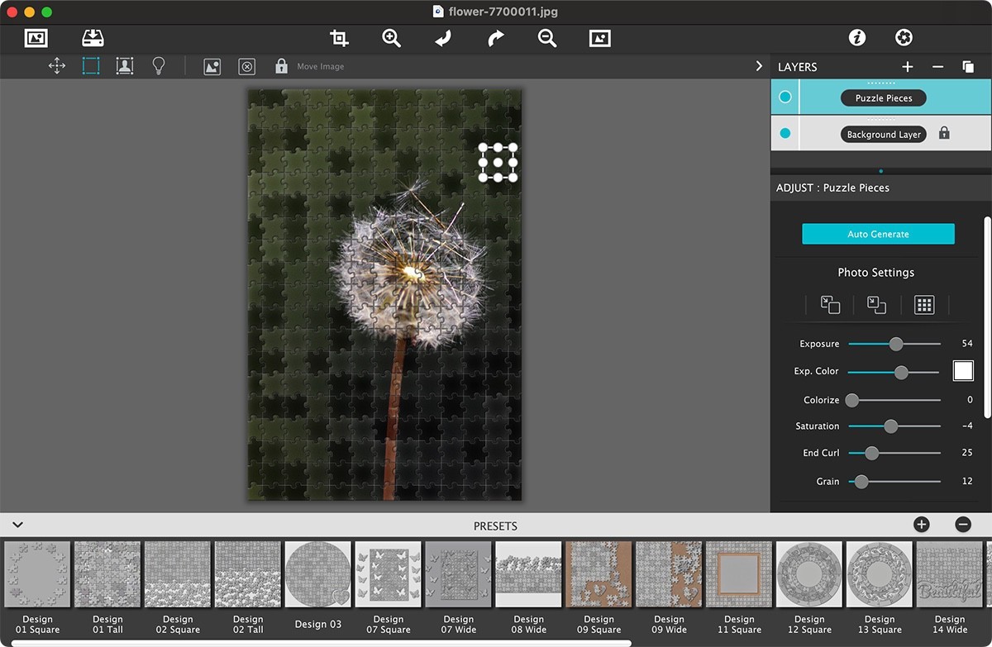Open a new image with the photo icon
The image size is (992, 647).
(x=35, y=37)
